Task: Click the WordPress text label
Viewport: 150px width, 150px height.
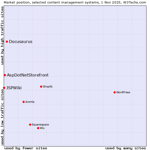Action: click(123, 92)
